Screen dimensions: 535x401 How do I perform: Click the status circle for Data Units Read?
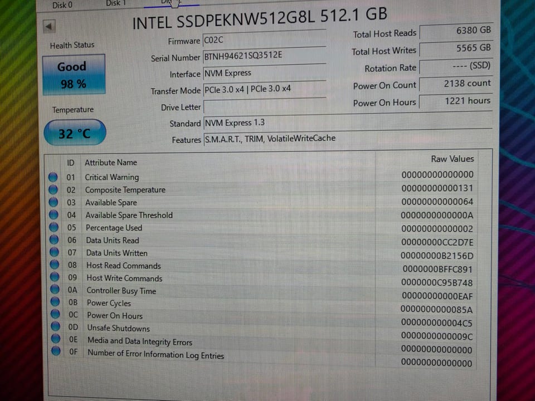pos(54,239)
